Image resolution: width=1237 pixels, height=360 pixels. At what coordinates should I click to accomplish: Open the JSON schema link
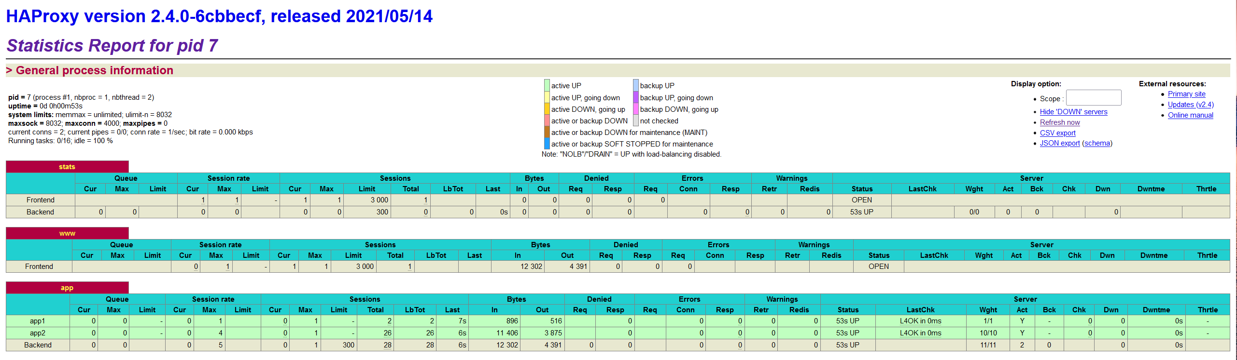[x=1097, y=143]
